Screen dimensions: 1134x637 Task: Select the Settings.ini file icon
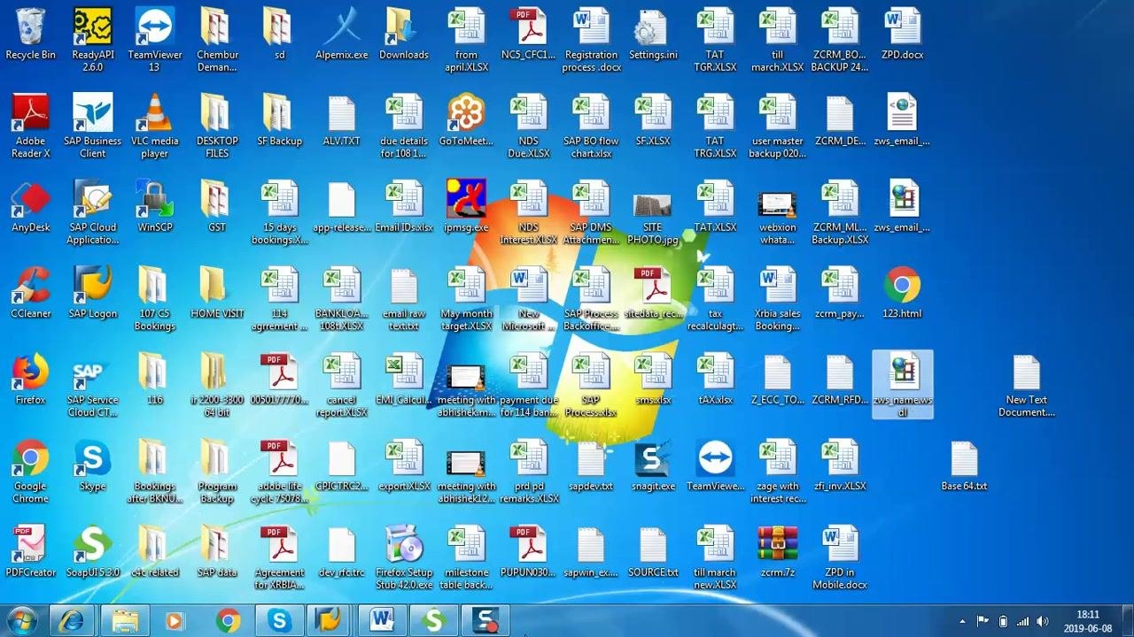pos(653,35)
